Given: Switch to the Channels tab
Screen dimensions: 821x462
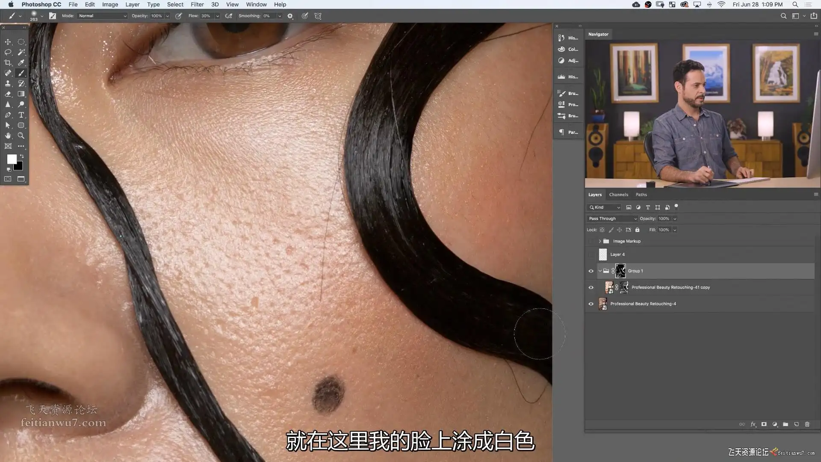Looking at the screenshot, I should pyautogui.click(x=618, y=195).
